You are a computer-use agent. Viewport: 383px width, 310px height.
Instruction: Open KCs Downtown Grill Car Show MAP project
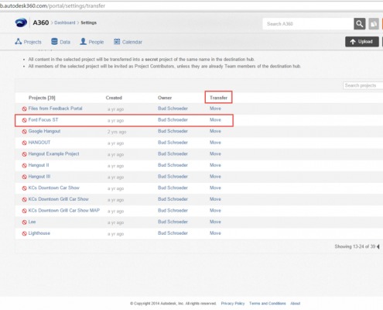click(x=64, y=211)
